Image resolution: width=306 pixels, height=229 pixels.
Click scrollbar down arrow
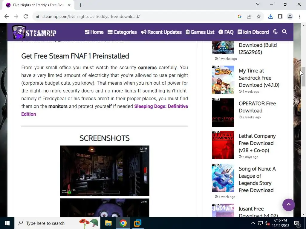[303, 214]
